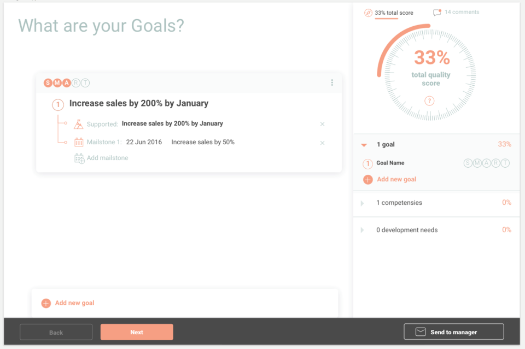Collapse the 1 goal section
This screenshot has width=525, height=349.
tap(364, 145)
